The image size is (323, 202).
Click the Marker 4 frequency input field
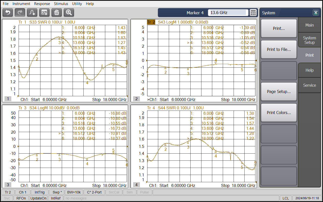(x=228, y=13)
